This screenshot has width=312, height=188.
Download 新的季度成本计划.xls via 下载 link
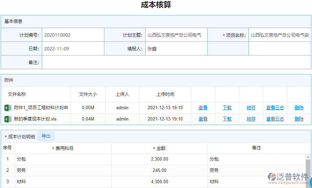tap(227, 119)
